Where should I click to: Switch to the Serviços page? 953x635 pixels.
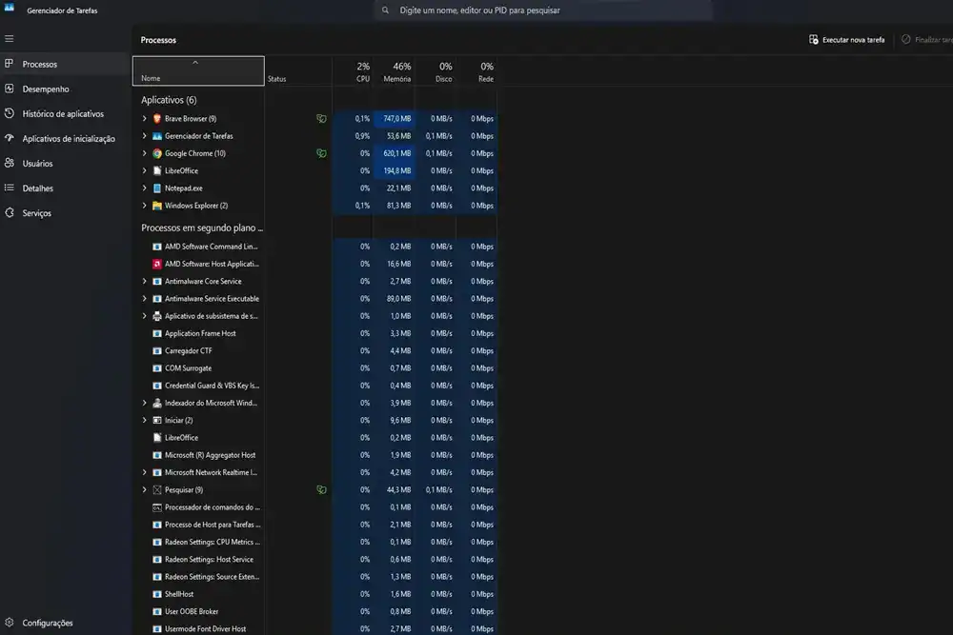pyautogui.click(x=37, y=213)
